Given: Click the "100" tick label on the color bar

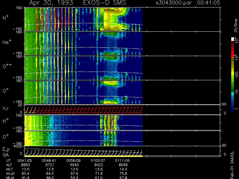Looking at the screenshot, I should (237, 75).
